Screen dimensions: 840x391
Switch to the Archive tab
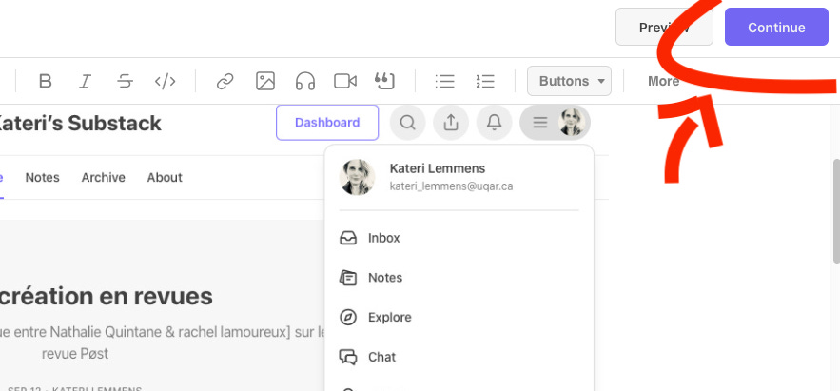pos(104,177)
